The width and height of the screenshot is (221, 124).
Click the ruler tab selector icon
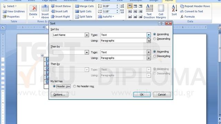coord(3,27)
